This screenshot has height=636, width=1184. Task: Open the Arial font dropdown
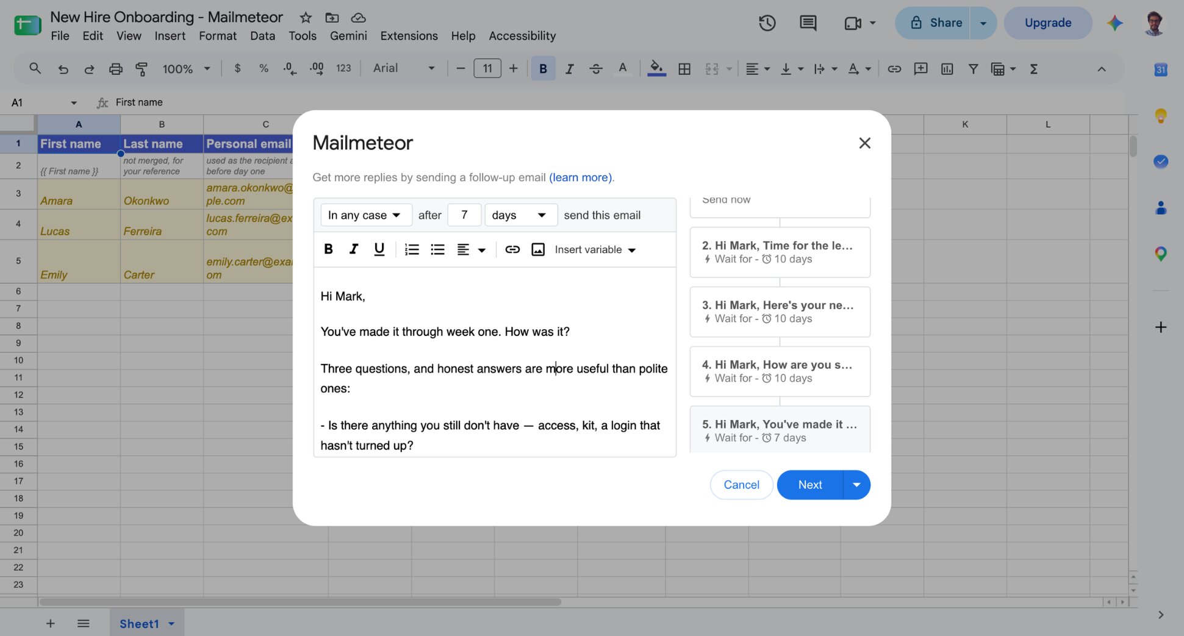(x=404, y=68)
